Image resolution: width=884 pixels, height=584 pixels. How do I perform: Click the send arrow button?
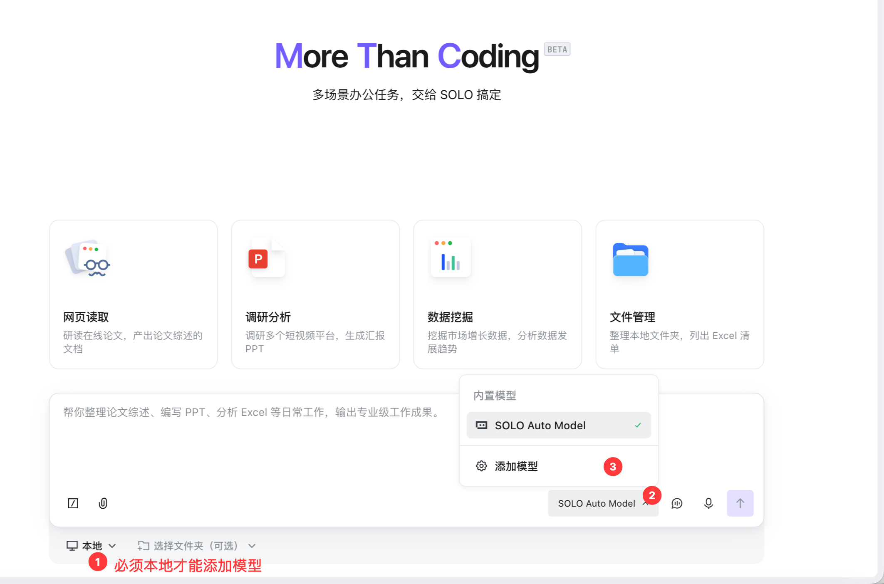(x=740, y=503)
